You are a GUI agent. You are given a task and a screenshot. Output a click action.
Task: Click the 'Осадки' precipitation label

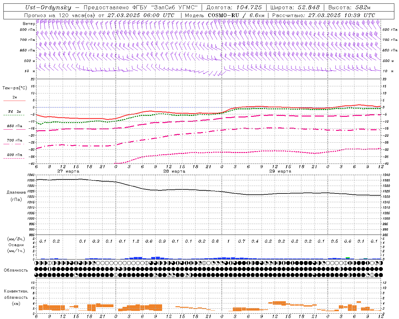[x=16, y=245]
